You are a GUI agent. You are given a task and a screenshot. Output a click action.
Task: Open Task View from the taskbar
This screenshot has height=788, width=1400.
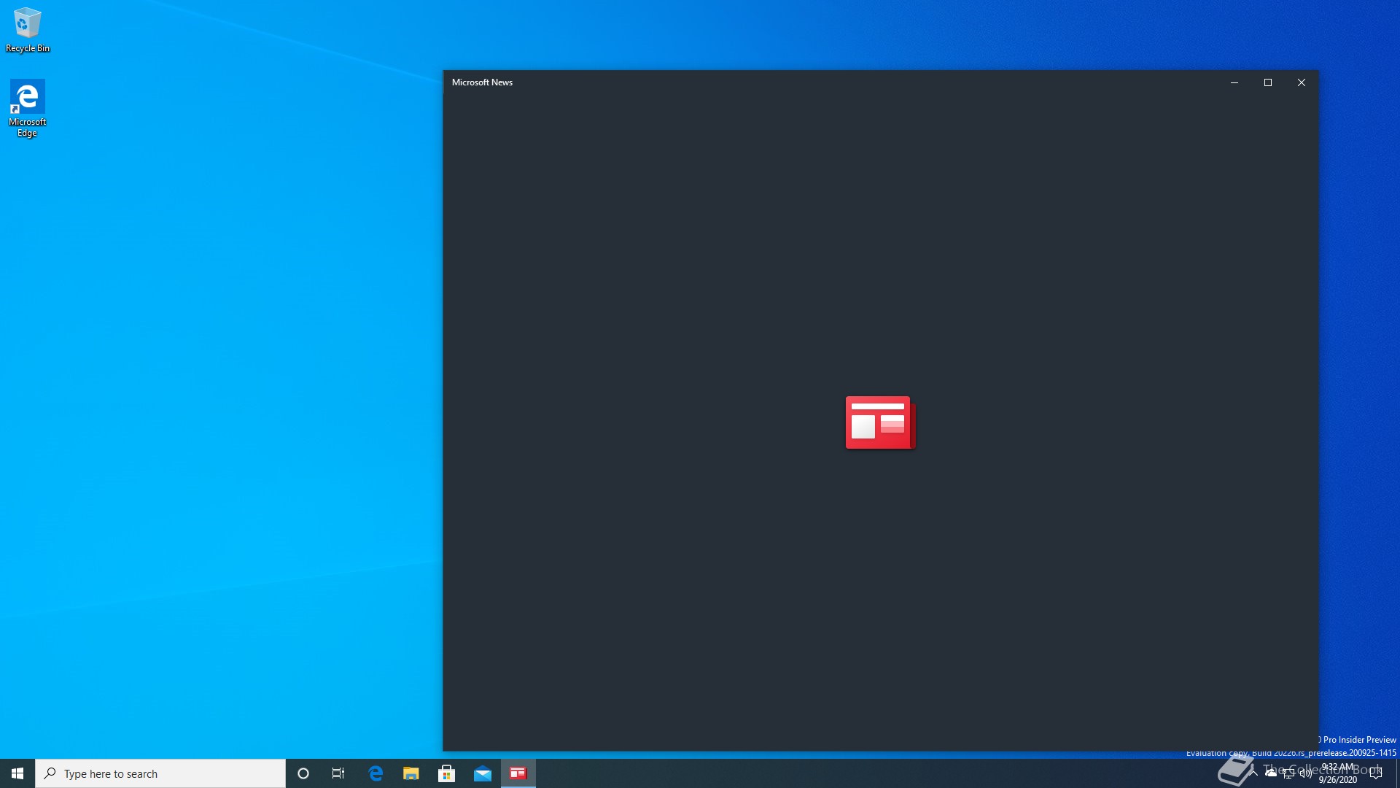point(338,773)
